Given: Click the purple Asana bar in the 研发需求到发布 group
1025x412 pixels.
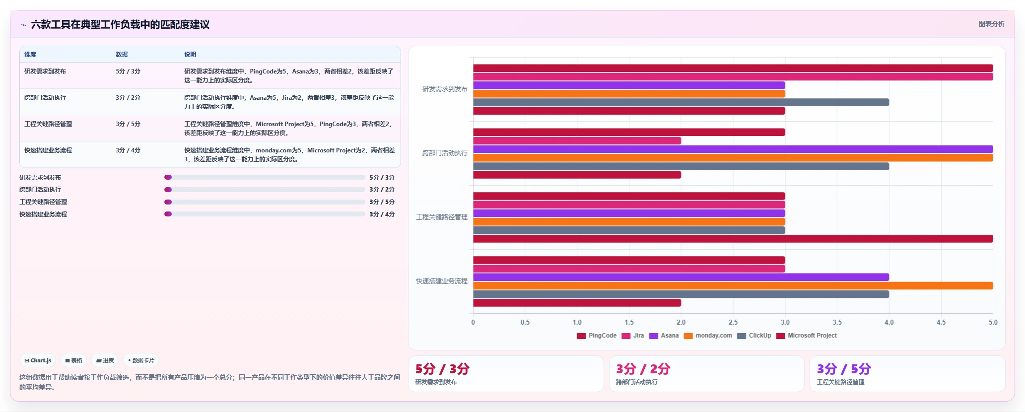Looking at the screenshot, I should (x=629, y=85).
